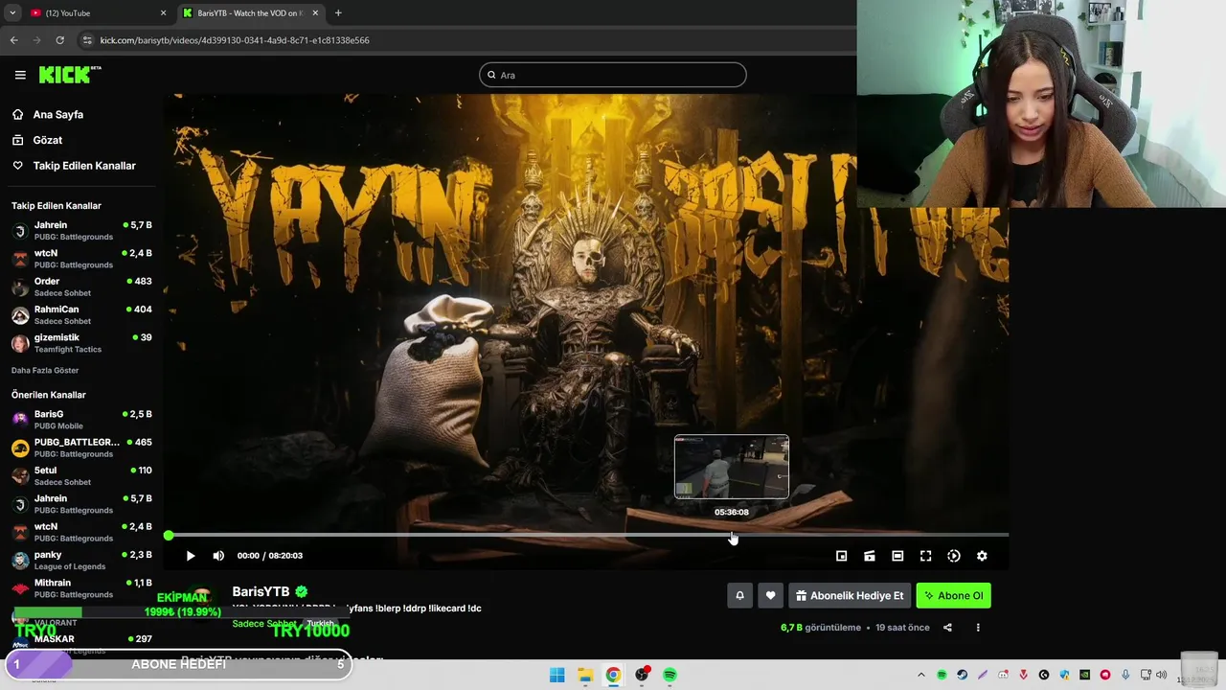Click the Ara search field
This screenshot has width=1226, height=690.
[x=613, y=75]
